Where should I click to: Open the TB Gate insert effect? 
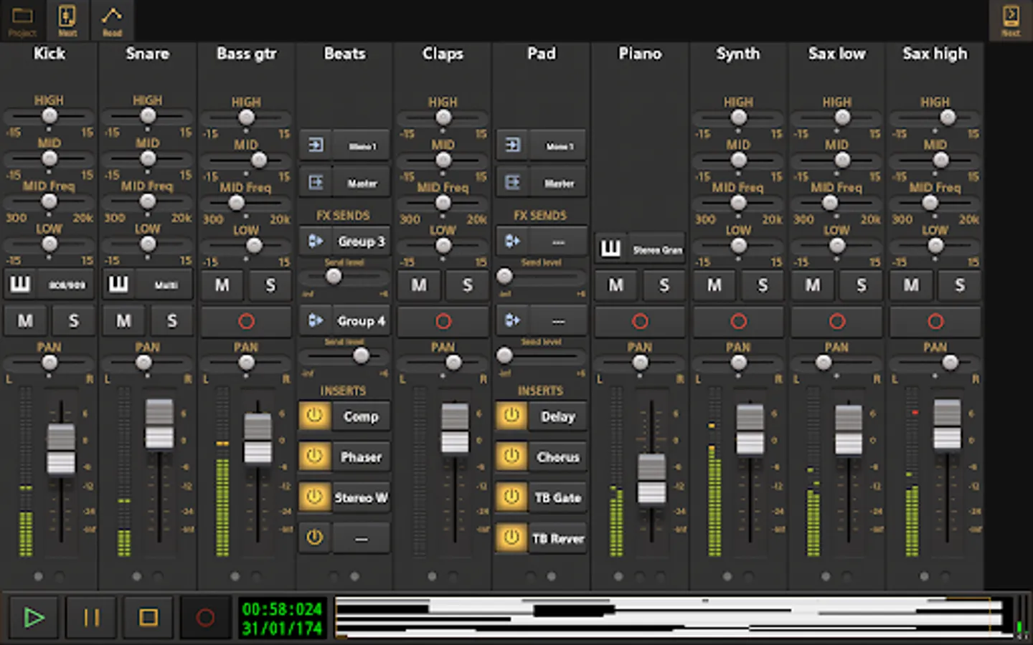[x=557, y=497]
